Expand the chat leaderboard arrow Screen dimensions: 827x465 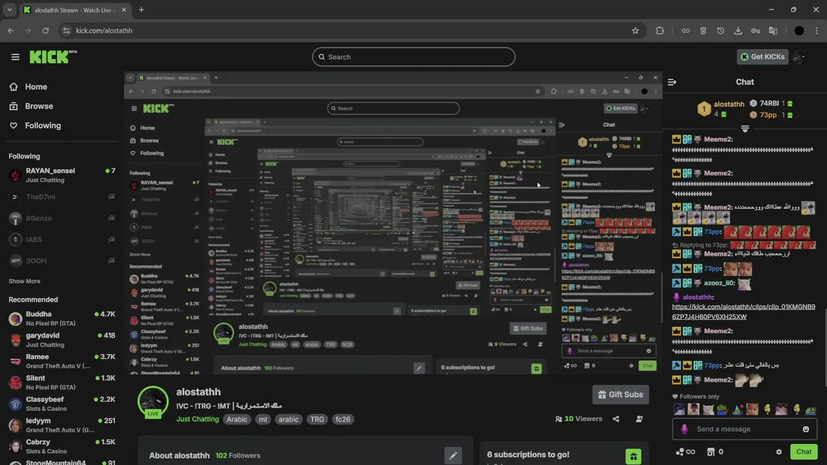(745, 129)
